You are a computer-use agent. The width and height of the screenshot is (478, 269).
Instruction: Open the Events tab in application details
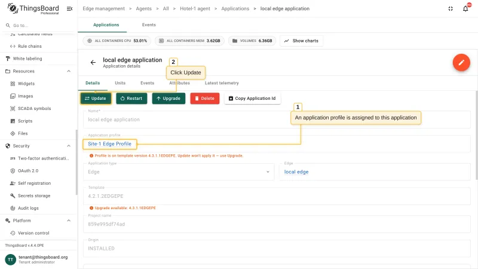[x=147, y=83]
